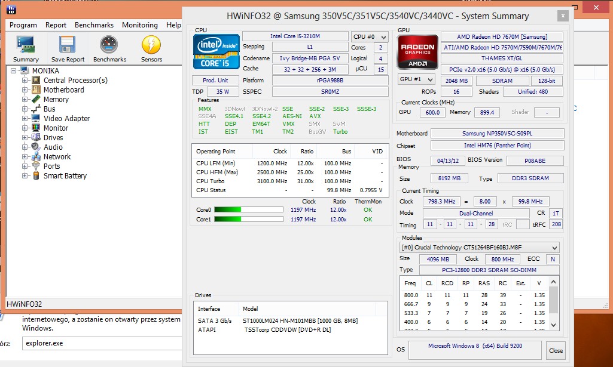Expand the Smart Battery node
This screenshot has height=367, width=613.
point(25,176)
